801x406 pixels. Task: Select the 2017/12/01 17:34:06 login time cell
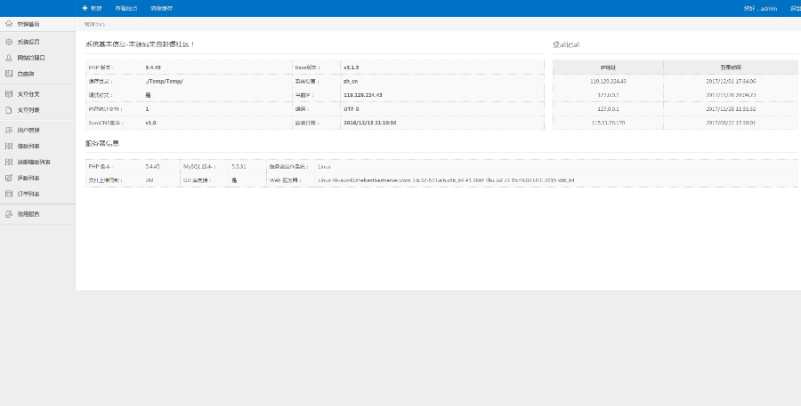pyautogui.click(x=732, y=81)
